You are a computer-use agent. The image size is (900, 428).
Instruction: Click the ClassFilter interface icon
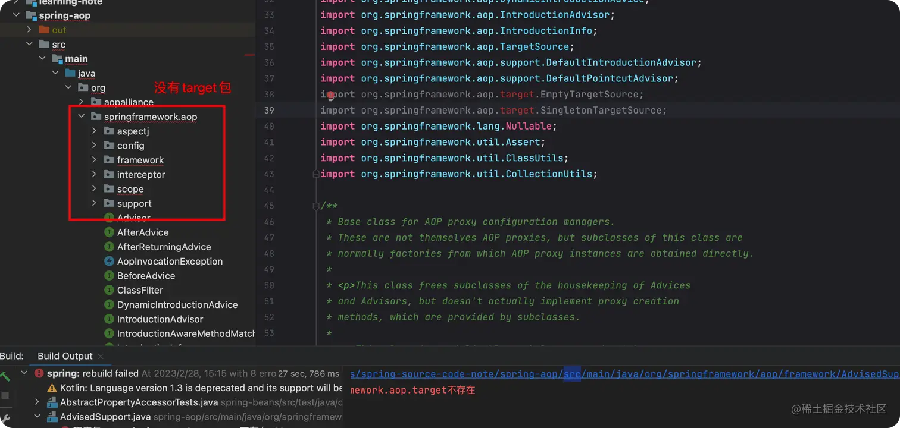[x=109, y=290]
